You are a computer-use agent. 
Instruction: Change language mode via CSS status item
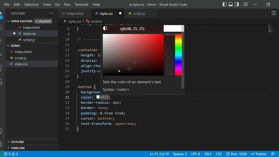[219, 154]
